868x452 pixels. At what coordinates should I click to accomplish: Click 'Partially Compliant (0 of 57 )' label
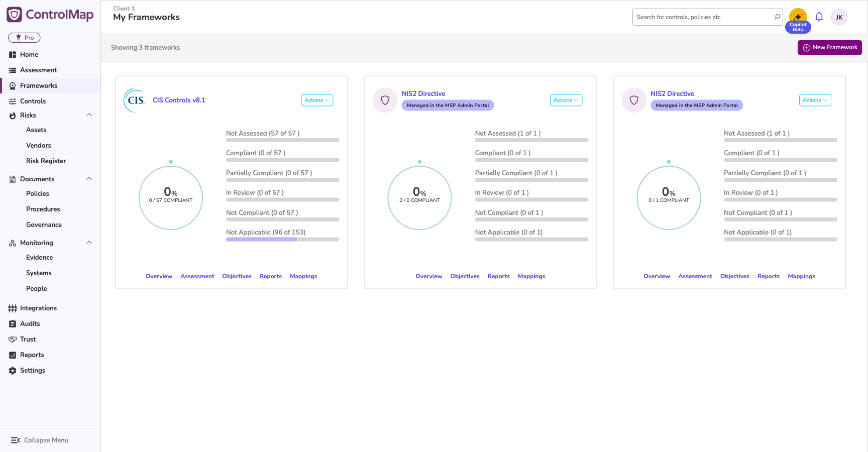point(269,173)
